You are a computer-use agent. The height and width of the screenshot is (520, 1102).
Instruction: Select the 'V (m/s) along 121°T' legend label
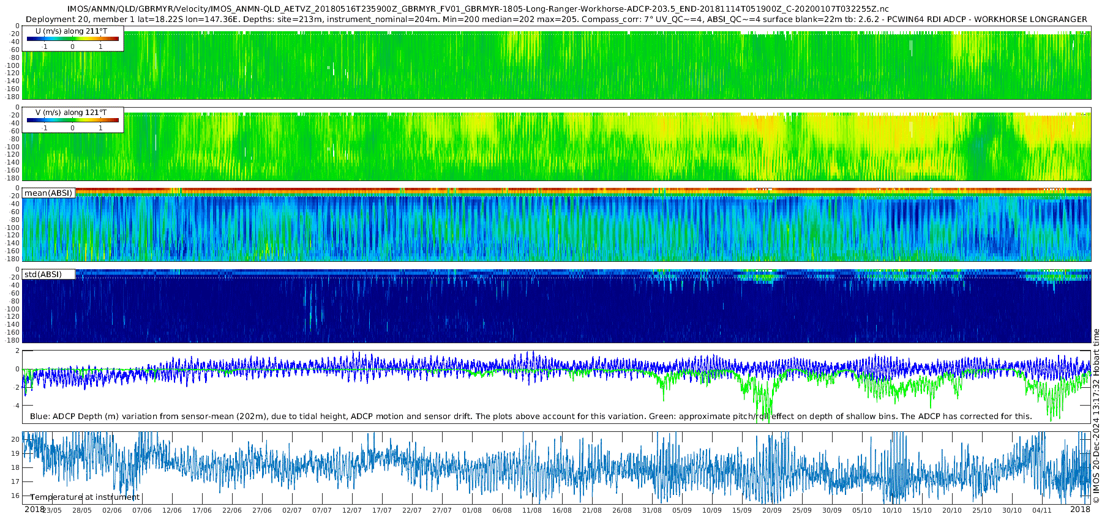71,112
